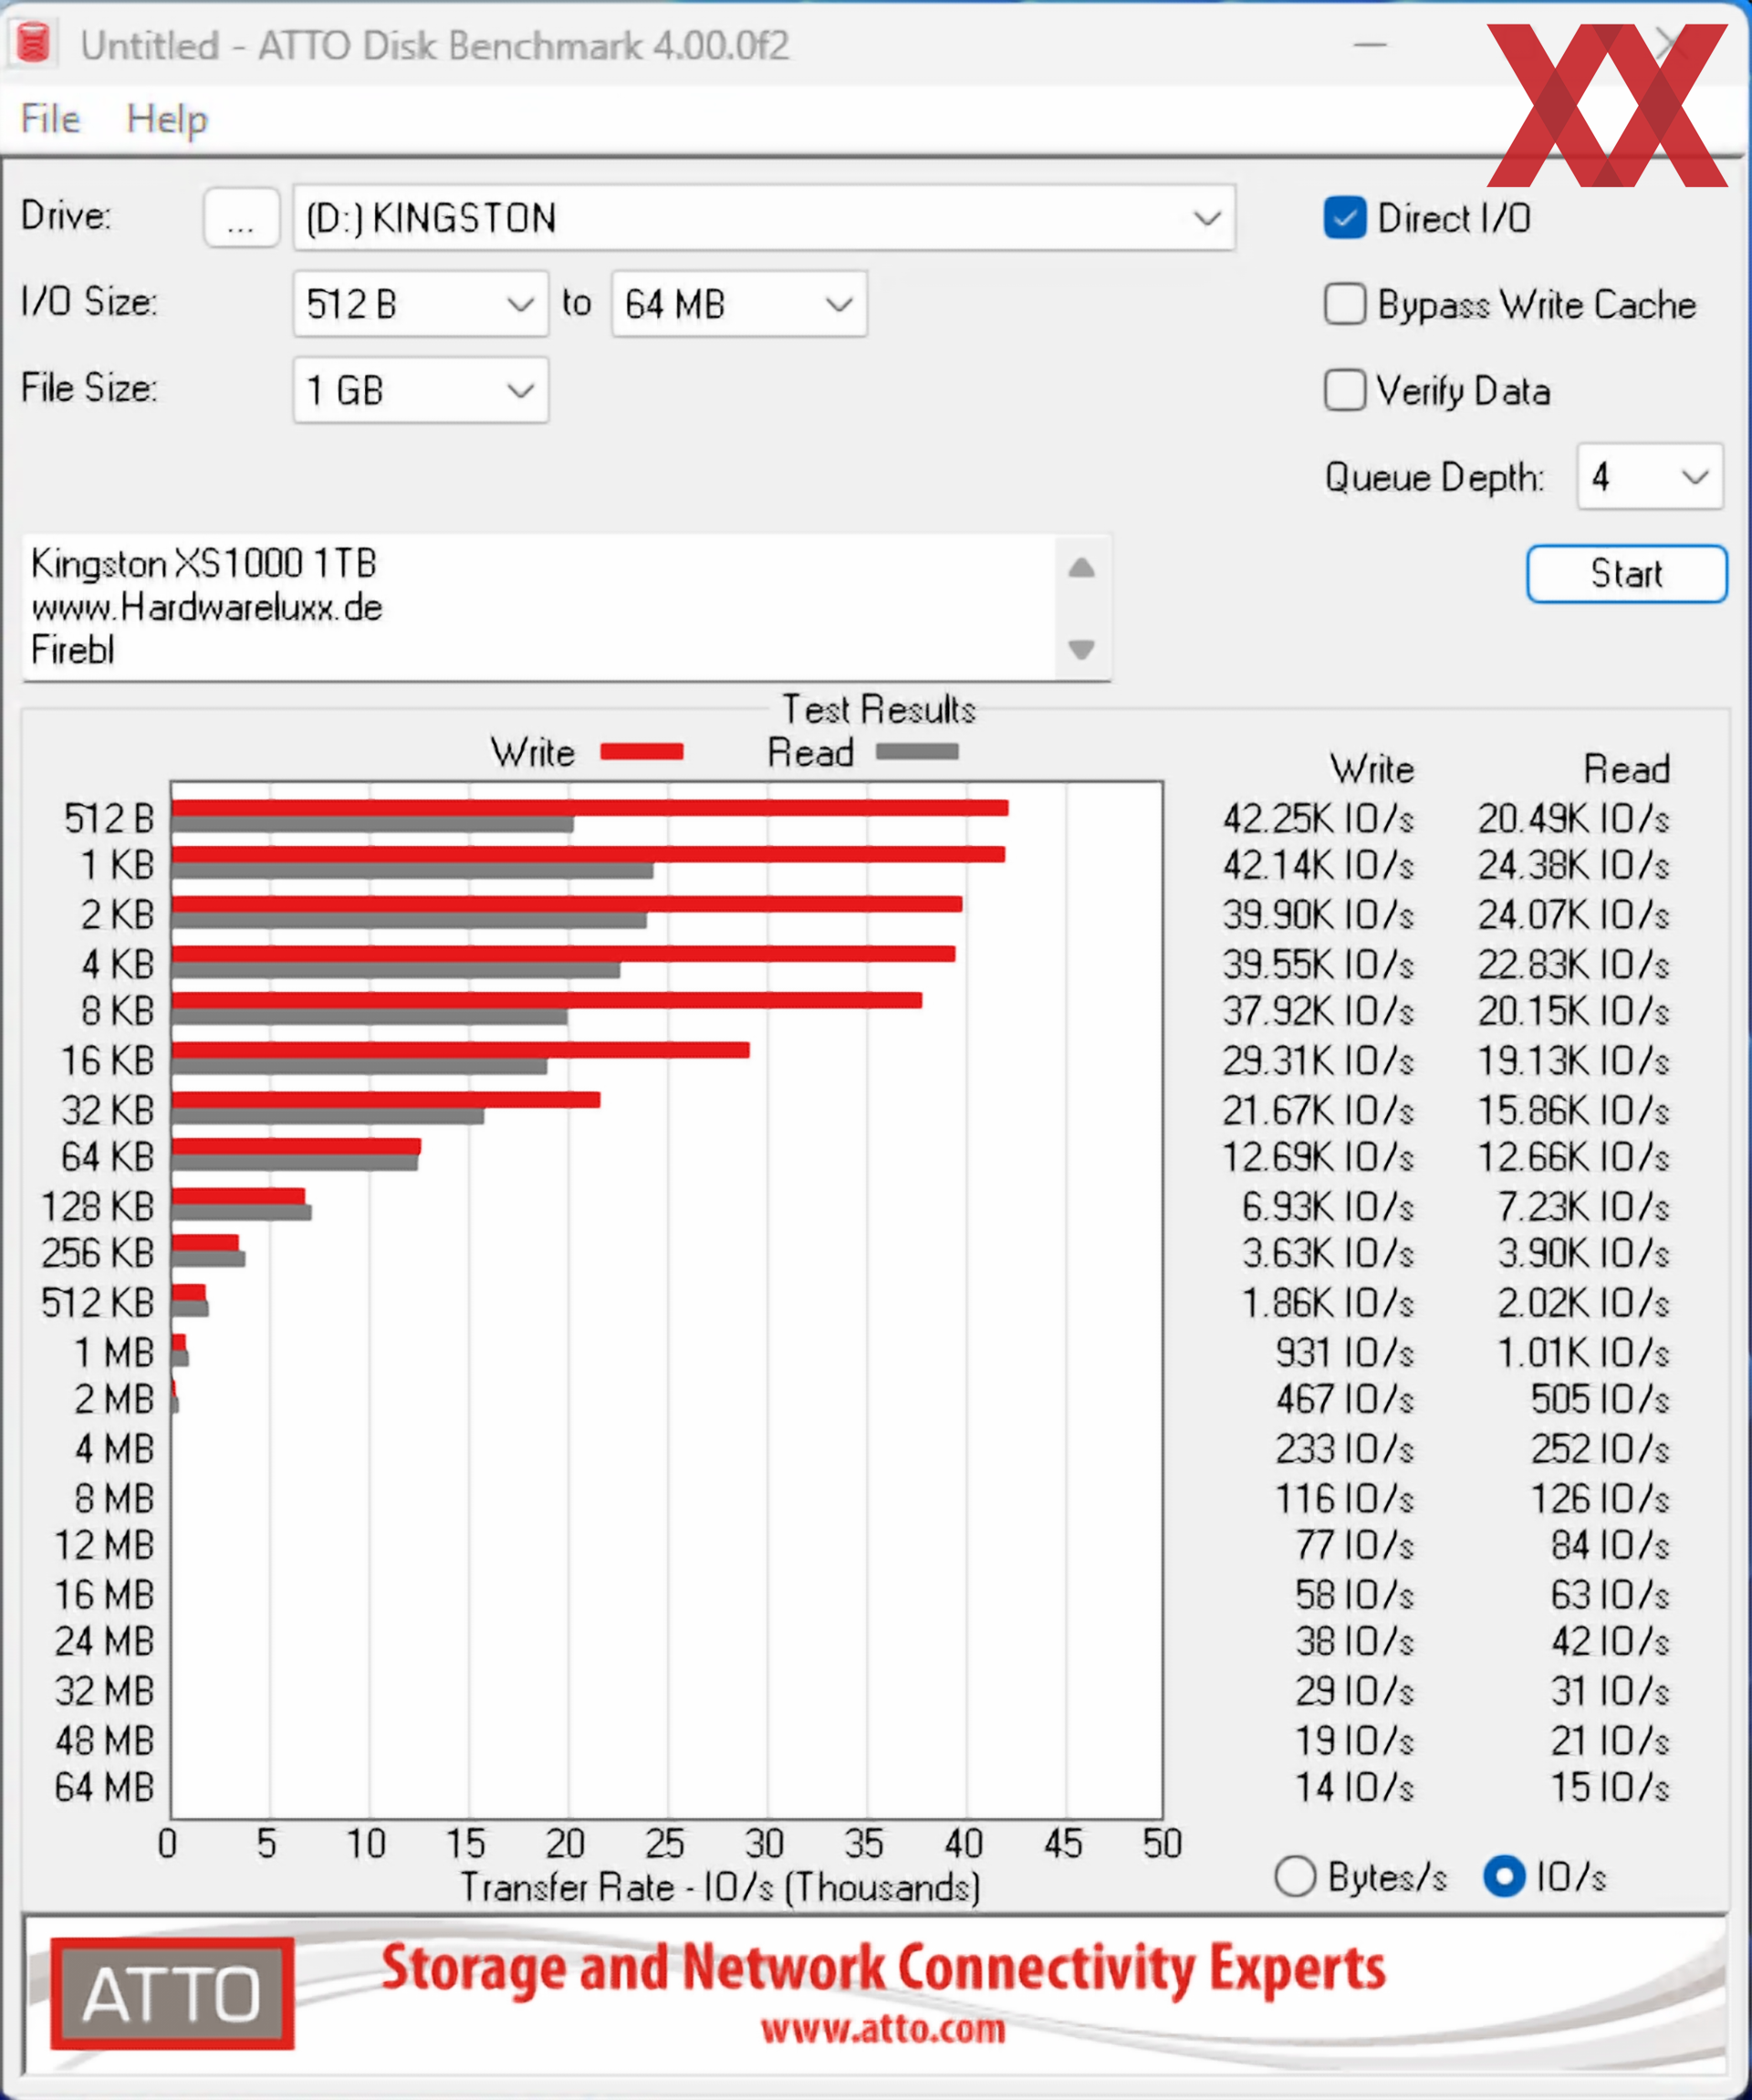Enable Bypass Write Cache checkbox

1344,304
